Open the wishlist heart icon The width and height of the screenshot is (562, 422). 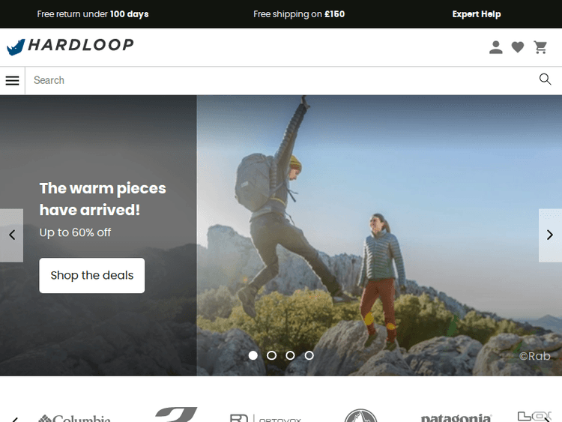pos(518,47)
